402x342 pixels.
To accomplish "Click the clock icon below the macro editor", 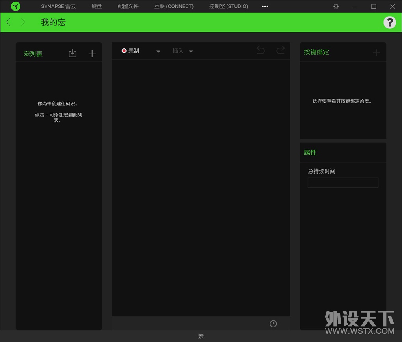I will point(273,324).
